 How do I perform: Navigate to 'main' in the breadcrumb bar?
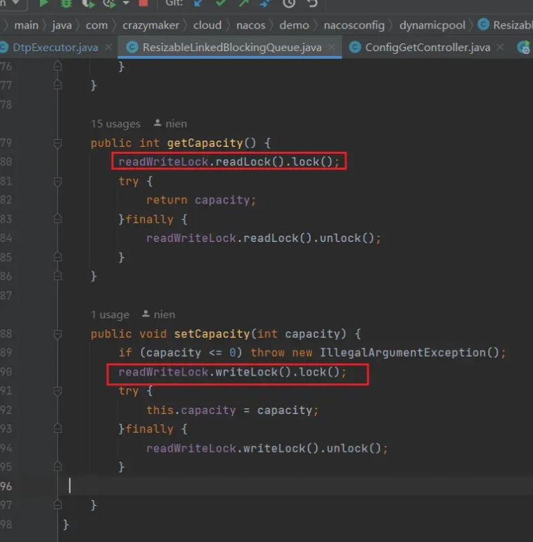pyautogui.click(x=27, y=25)
